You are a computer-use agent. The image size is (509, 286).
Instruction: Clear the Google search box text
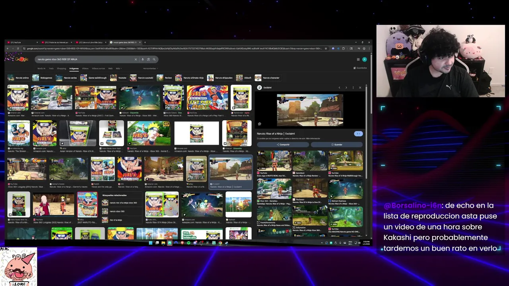tap(136, 59)
